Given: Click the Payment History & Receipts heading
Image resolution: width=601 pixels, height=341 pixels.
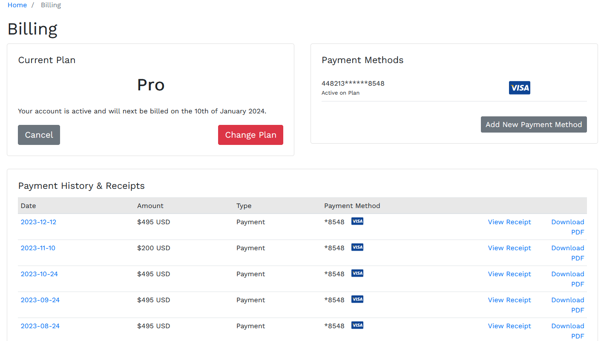Looking at the screenshot, I should tap(81, 186).
